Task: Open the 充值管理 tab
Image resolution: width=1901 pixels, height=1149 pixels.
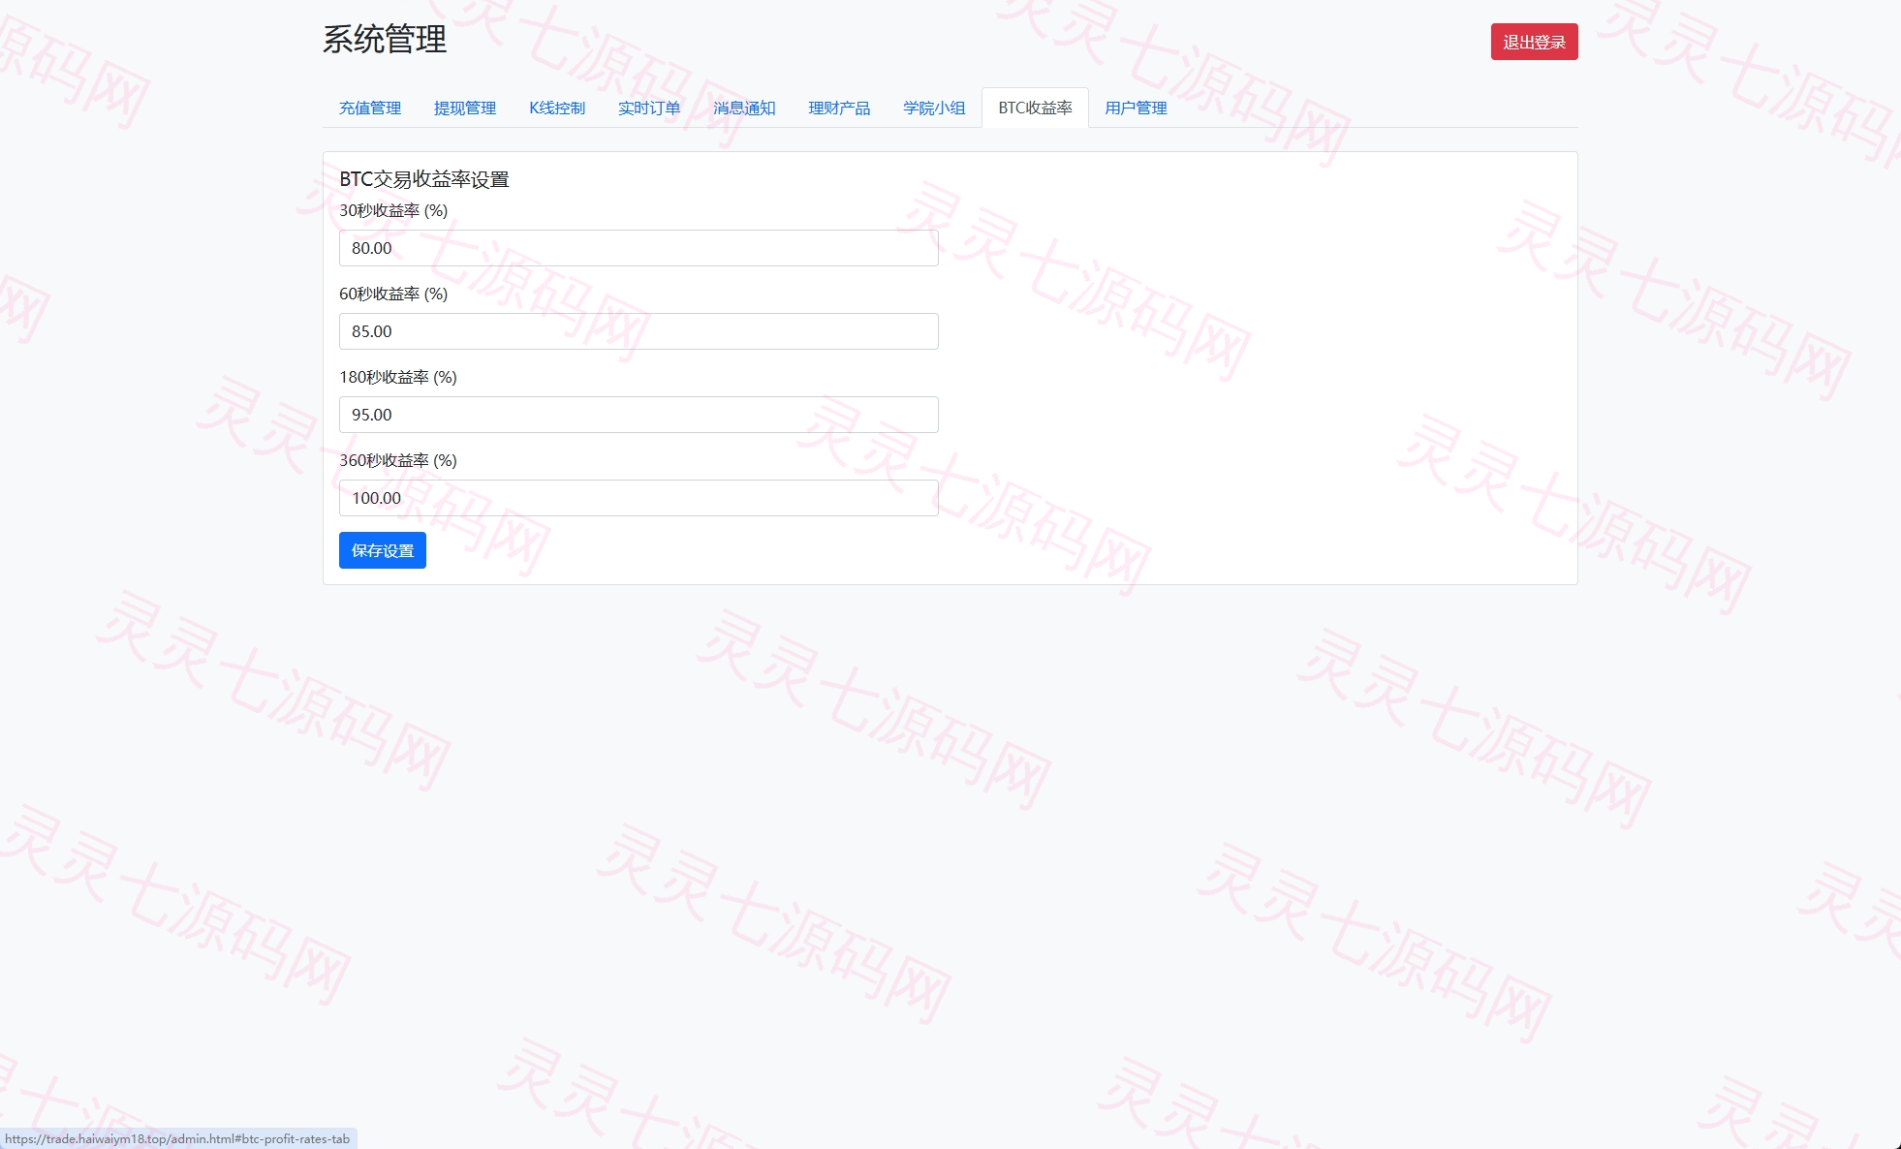Action: coord(370,108)
